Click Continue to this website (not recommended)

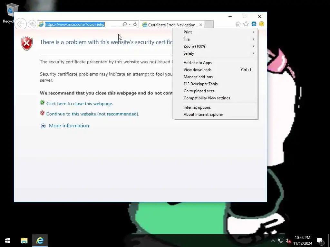coord(92,114)
